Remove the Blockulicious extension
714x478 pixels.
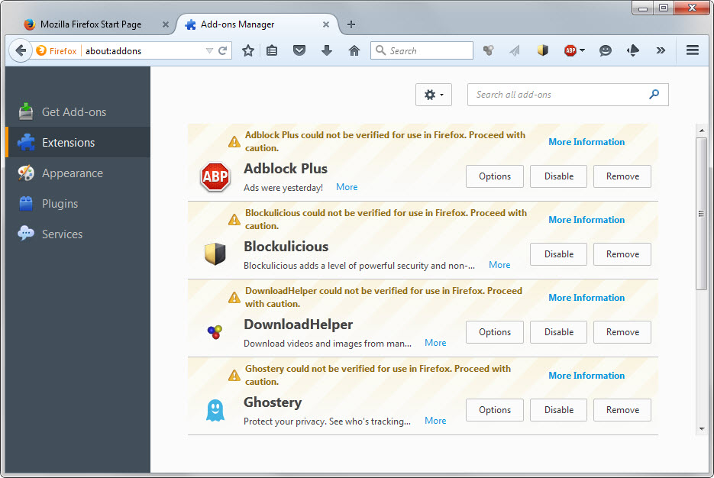coord(622,254)
